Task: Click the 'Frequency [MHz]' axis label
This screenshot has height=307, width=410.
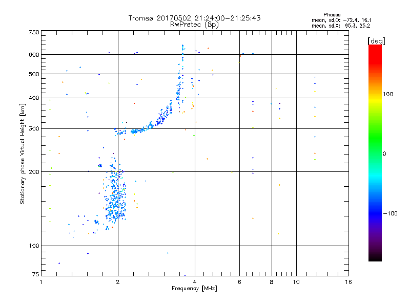Action: click(x=194, y=289)
